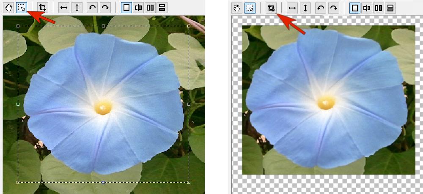Select the Pan hand tool above the cropped flower

pyautogui.click(x=237, y=8)
